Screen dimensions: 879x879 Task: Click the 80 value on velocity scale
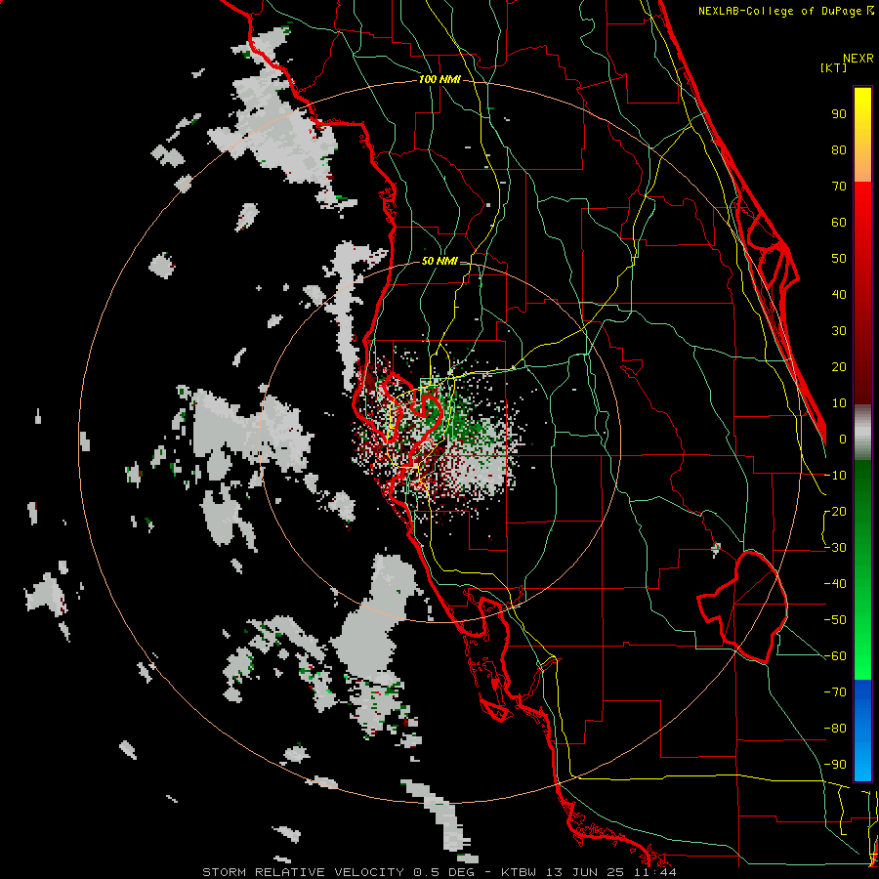pos(839,150)
